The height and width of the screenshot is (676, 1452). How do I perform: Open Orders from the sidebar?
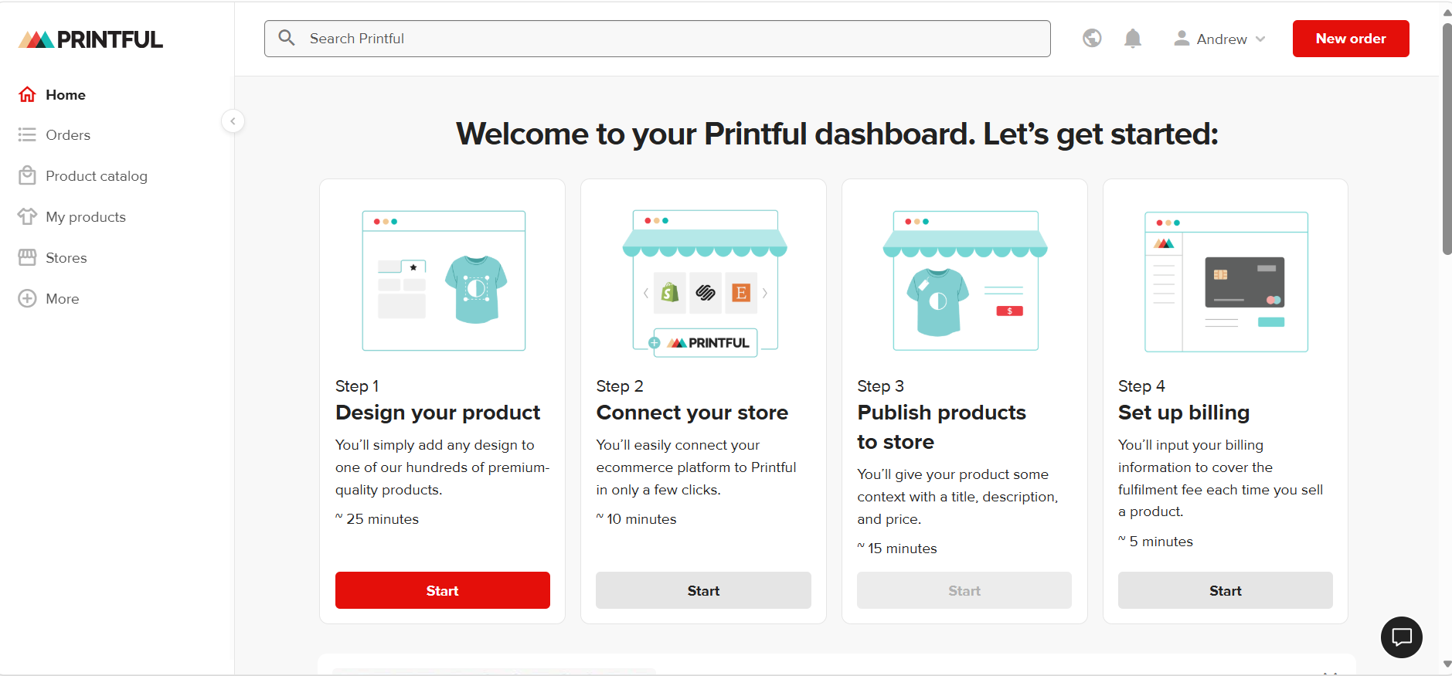pyautogui.click(x=55, y=134)
